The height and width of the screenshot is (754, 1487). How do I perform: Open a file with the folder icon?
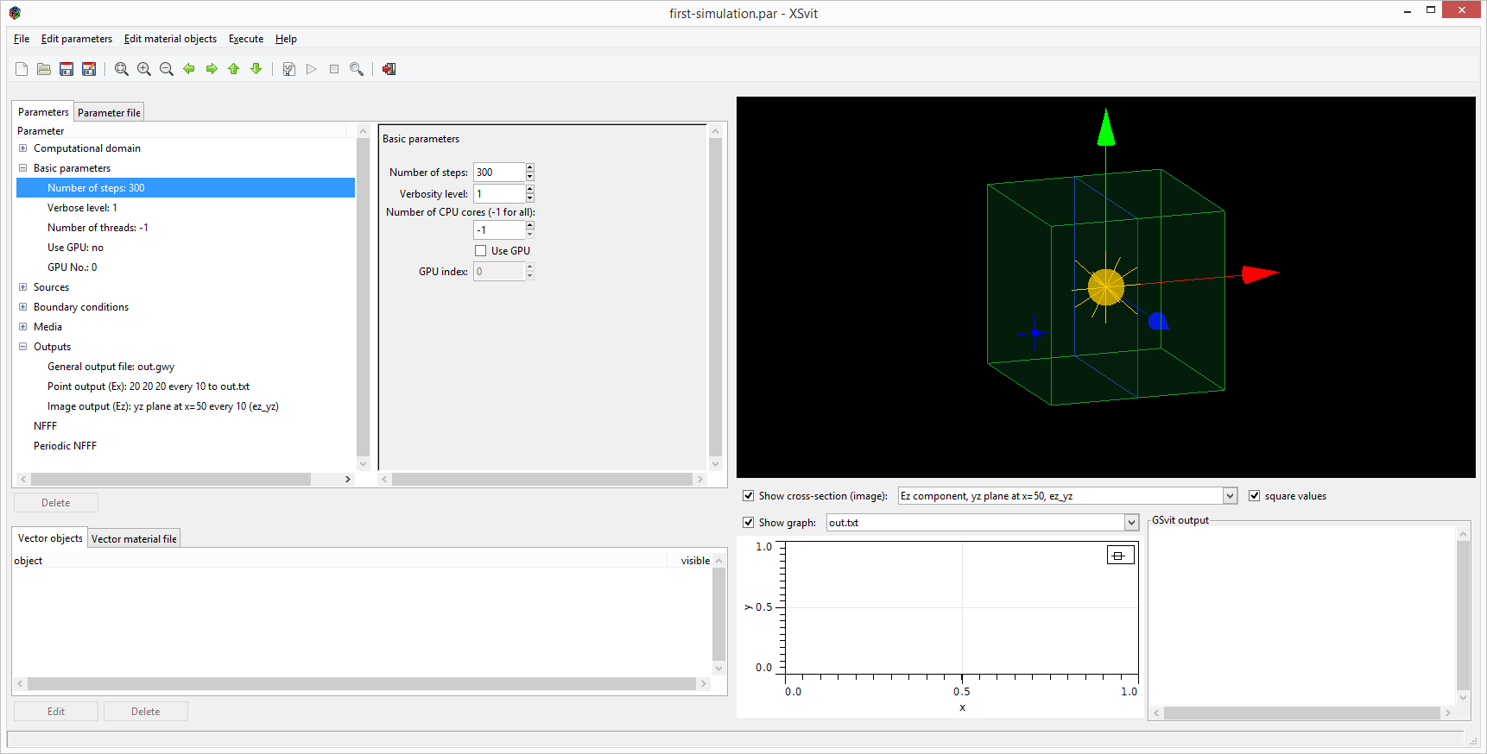pos(44,69)
